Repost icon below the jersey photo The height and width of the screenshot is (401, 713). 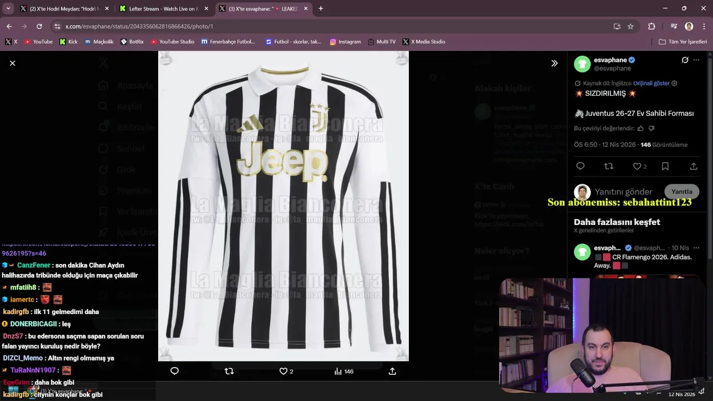(229, 371)
